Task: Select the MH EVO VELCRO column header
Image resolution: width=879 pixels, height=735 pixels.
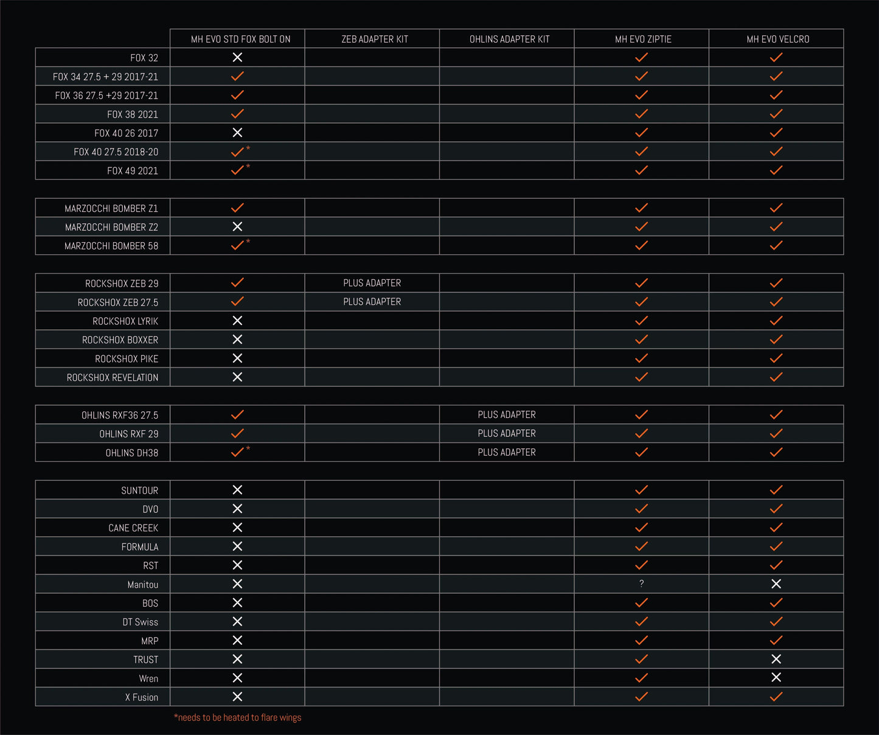Action: point(777,39)
